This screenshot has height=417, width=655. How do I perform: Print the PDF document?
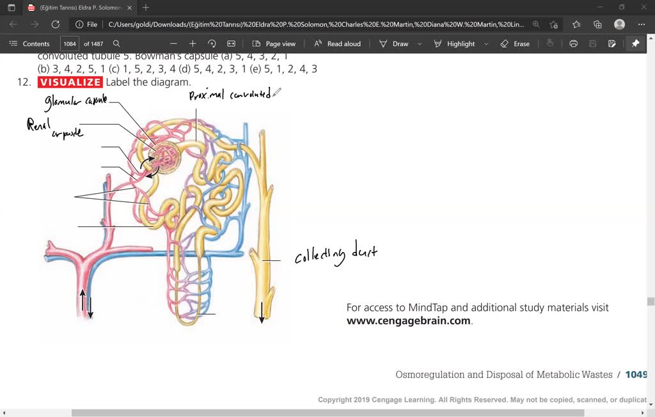click(573, 43)
